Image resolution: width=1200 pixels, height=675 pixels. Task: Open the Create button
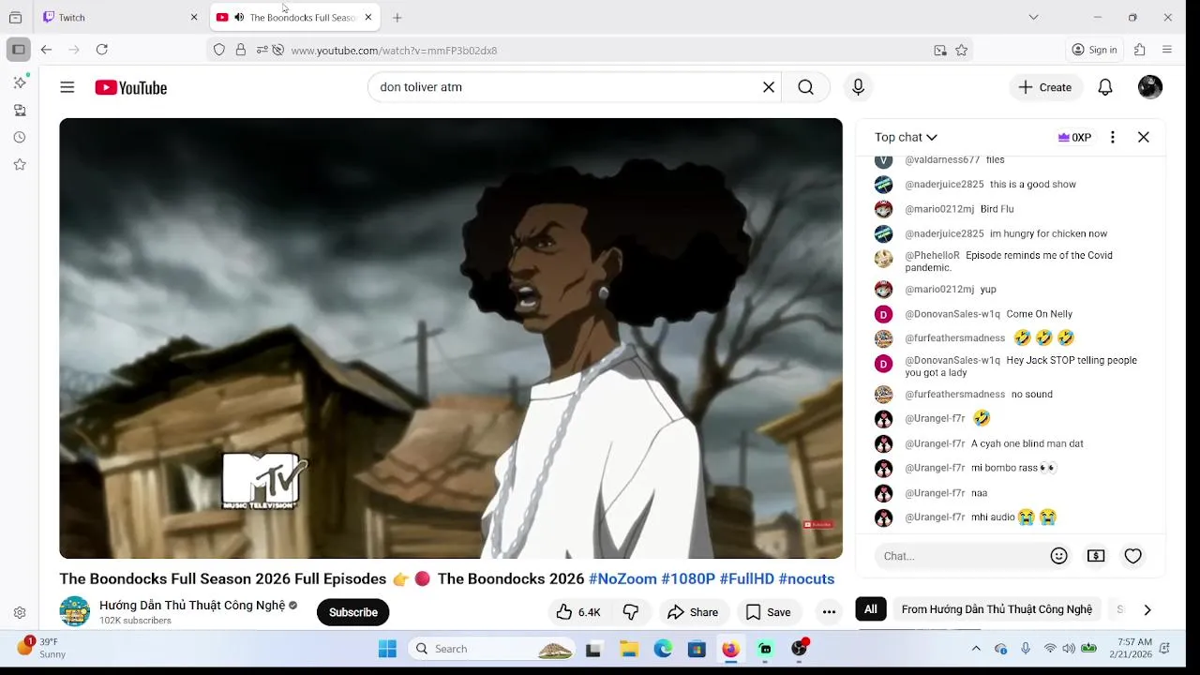pyautogui.click(x=1046, y=87)
